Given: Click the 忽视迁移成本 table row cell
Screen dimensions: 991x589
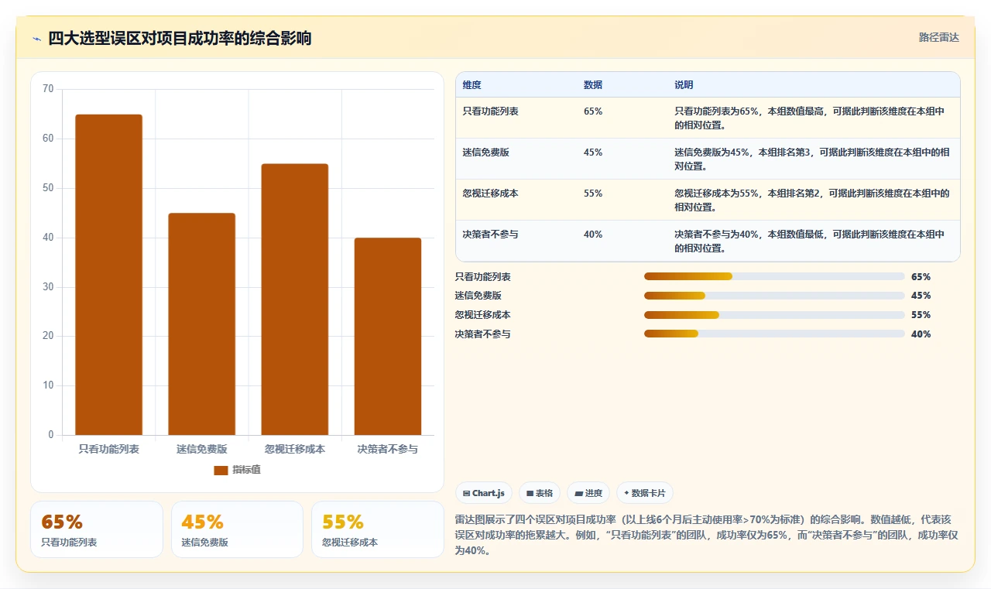Looking at the screenshot, I should click(x=491, y=193).
